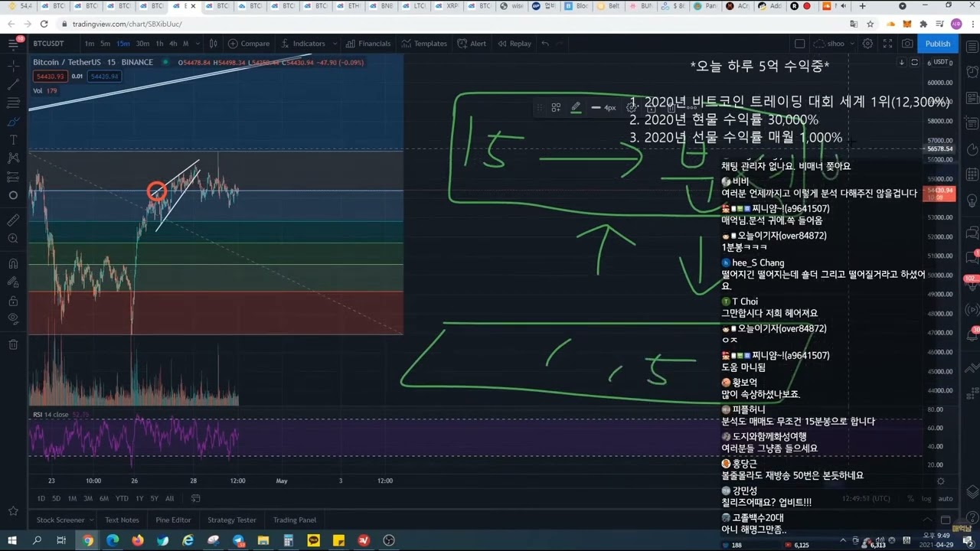Toggle percent scale button
The width and height of the screenshot is (980, 551).
[x=910, y=498]
